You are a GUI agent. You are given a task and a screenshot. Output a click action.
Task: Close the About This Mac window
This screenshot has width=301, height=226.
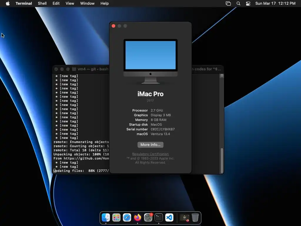pos(113,26)
